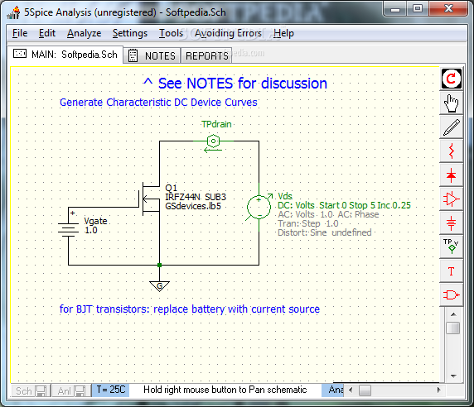Click the 'GSdevices.lb5' label
This screenshot has width=474, height=407.
coord(193,206)
